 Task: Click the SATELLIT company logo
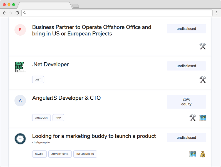pos(19,67)
